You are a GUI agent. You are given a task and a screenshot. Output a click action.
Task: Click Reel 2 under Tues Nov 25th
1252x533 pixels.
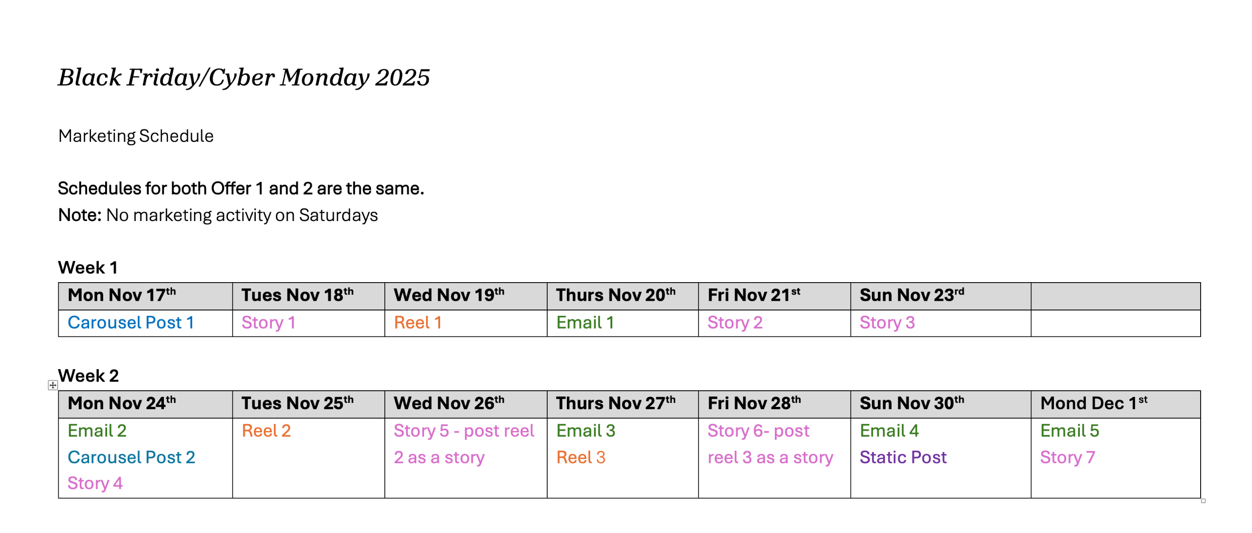click(x=266, y=431)
